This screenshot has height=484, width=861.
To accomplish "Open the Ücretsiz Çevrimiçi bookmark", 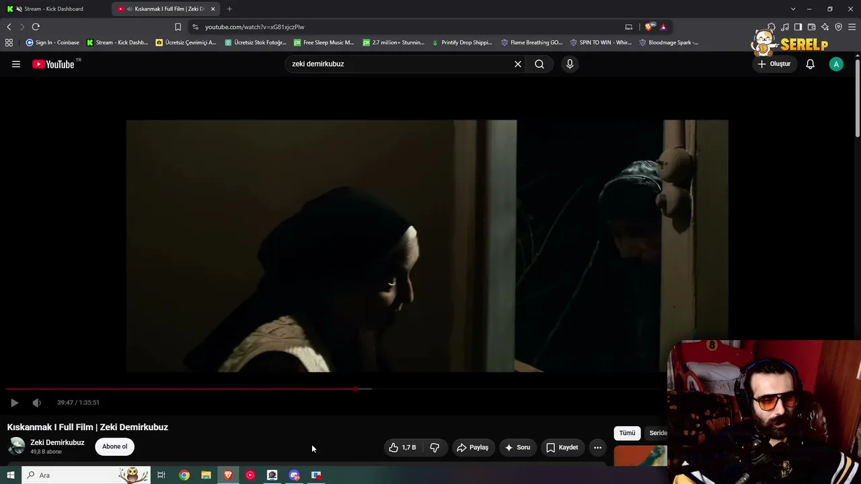I will [186, 42].
